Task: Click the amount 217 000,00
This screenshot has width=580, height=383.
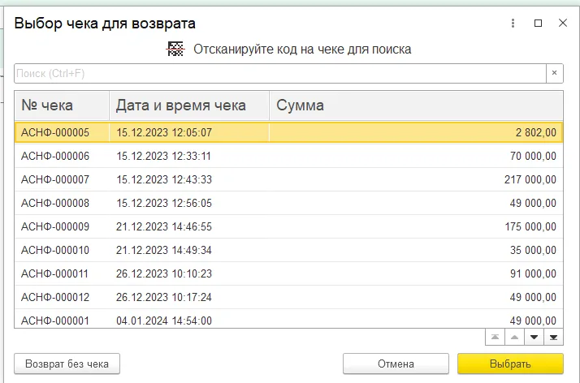Action: click(530, 180)
